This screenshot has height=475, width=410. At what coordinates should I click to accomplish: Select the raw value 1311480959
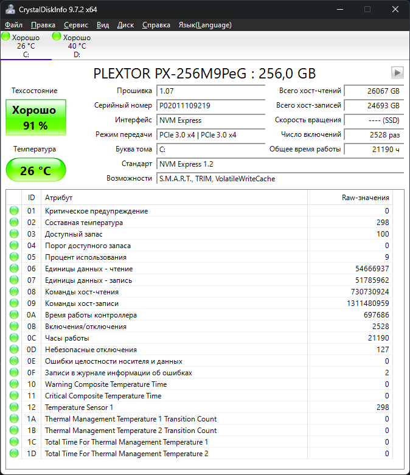point(368,303)
